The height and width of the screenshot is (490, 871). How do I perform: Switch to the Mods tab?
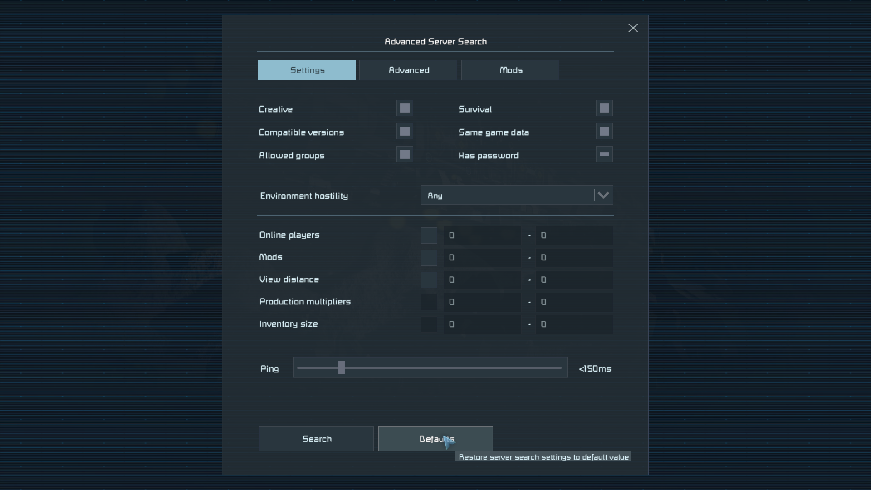point(510,70)
